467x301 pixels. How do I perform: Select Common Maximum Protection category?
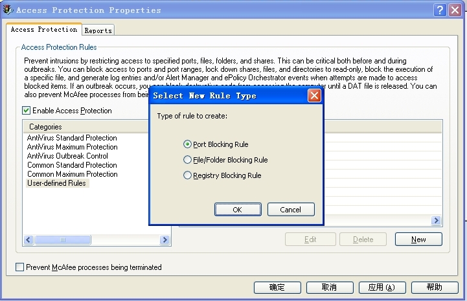72,174
